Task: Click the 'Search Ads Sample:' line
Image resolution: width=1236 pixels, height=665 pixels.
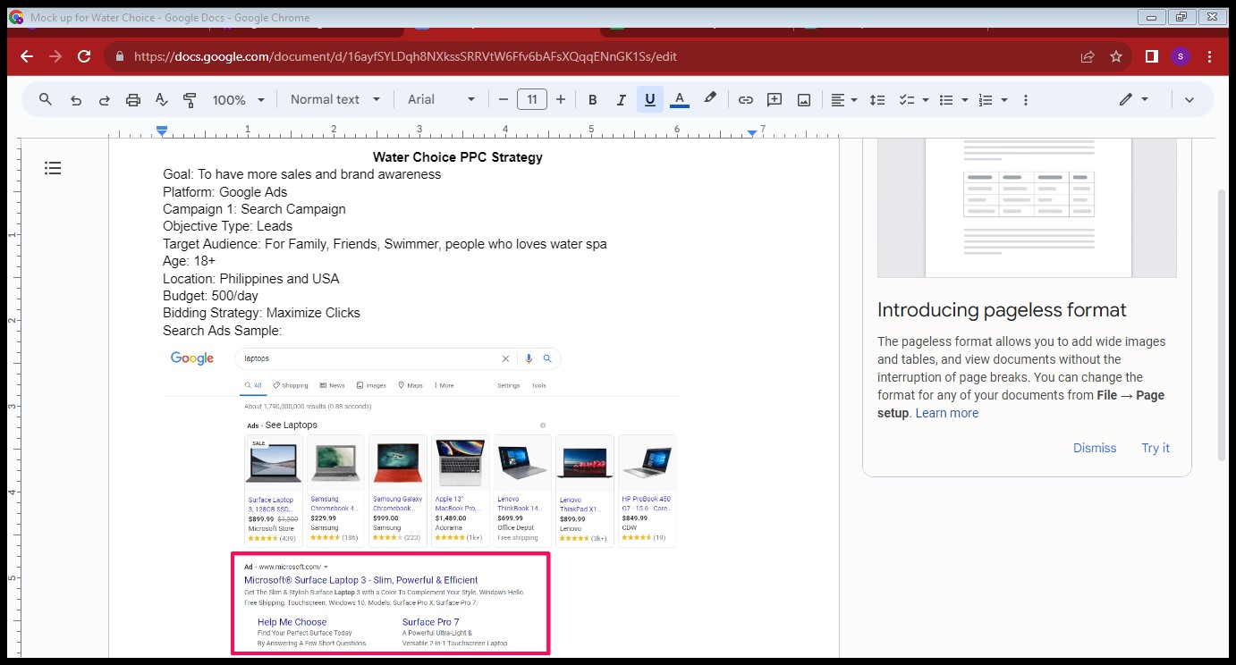Action: pyautogui.click(x=222, y=331)
